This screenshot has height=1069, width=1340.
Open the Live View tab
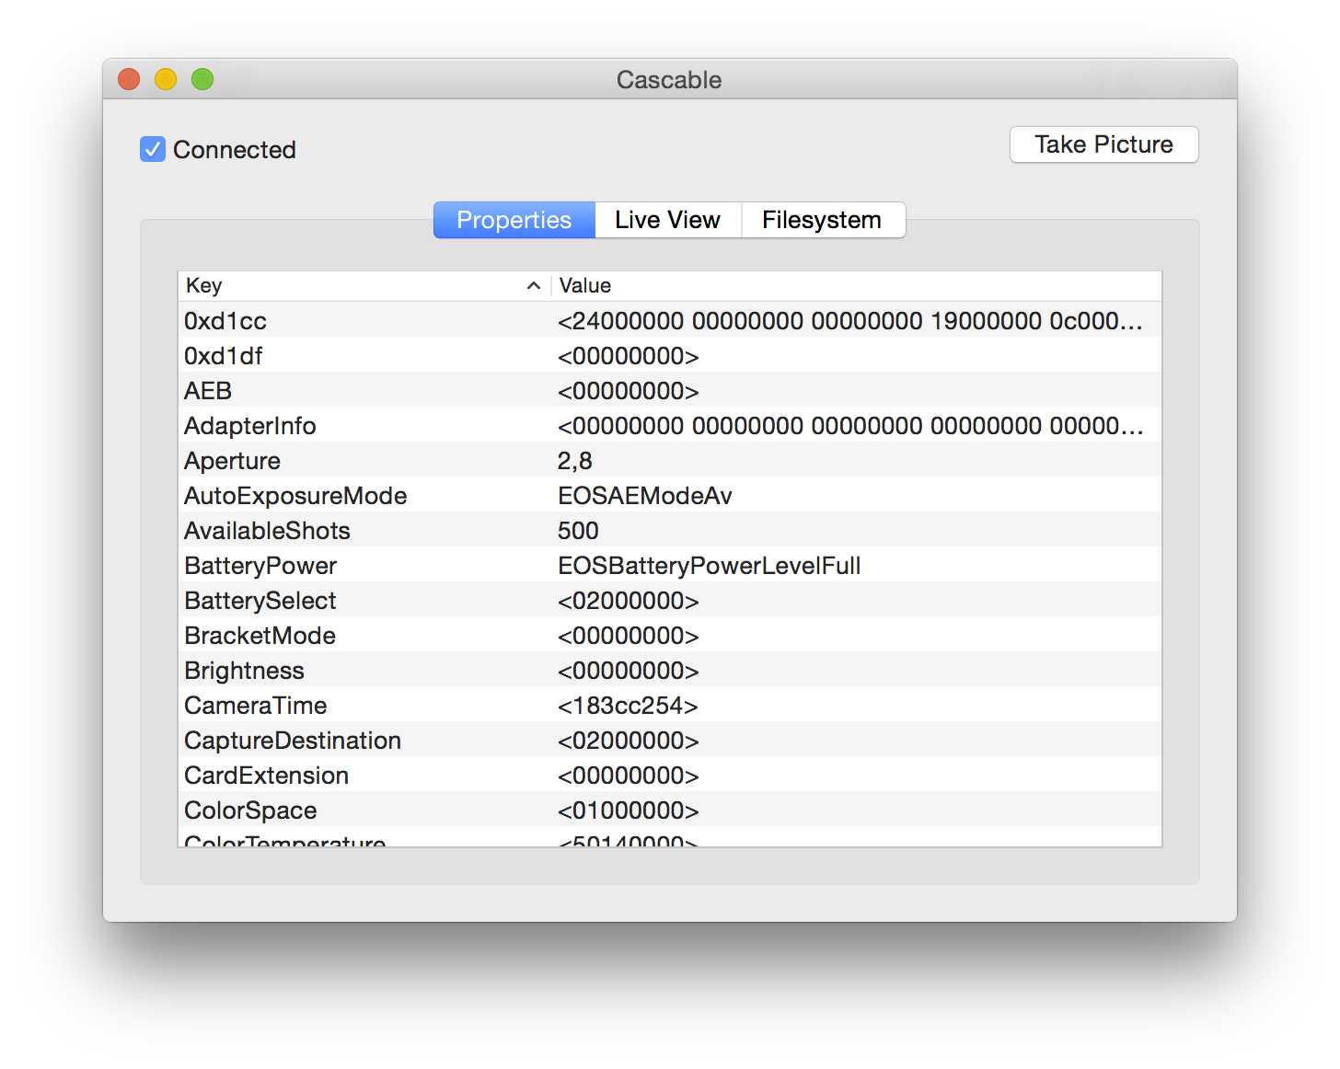[x=667, y=220]
